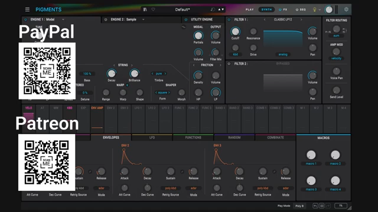
Task: Click left arrow beside FRICTION label
Action: click(x=194, y=65)
